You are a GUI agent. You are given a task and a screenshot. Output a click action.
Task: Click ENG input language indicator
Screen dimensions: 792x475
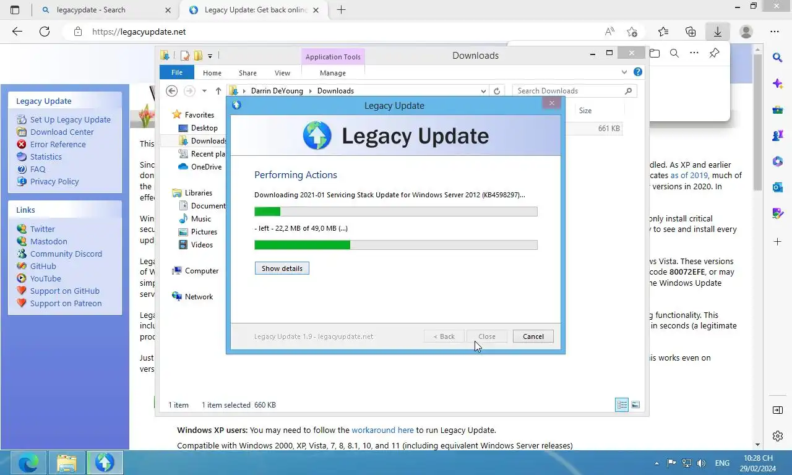722,463
